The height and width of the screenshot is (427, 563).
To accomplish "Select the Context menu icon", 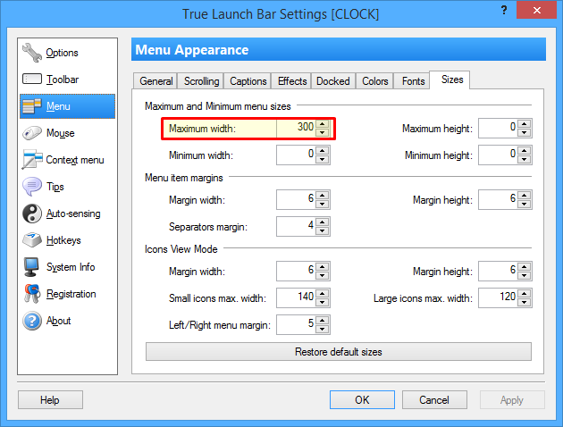I will (32, 159).
